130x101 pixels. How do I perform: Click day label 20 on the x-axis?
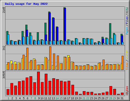[x=80, y=98]
